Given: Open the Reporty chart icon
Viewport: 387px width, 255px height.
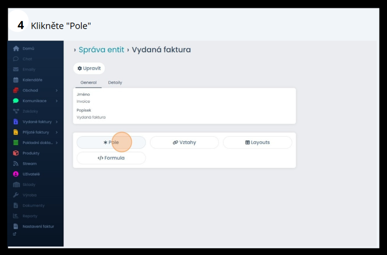Looking at the screenshot, I should coord(16,216).
